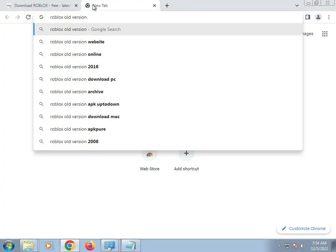Click the search icon beside the 2006 suggestion

point(41,141)
